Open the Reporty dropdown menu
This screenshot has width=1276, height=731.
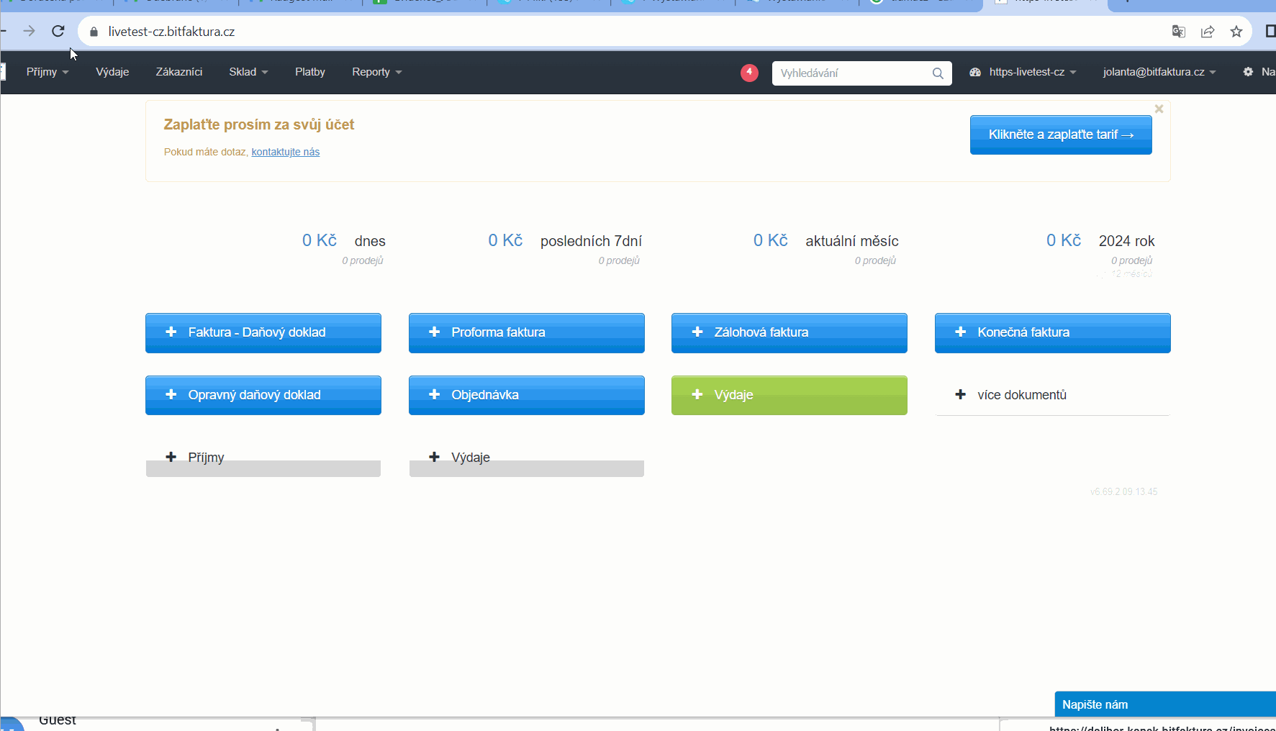tap(376, 72)
